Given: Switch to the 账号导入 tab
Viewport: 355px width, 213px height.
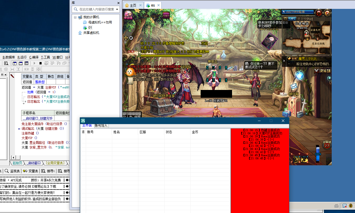Looking at the screenshot, I should pos(101,125).
